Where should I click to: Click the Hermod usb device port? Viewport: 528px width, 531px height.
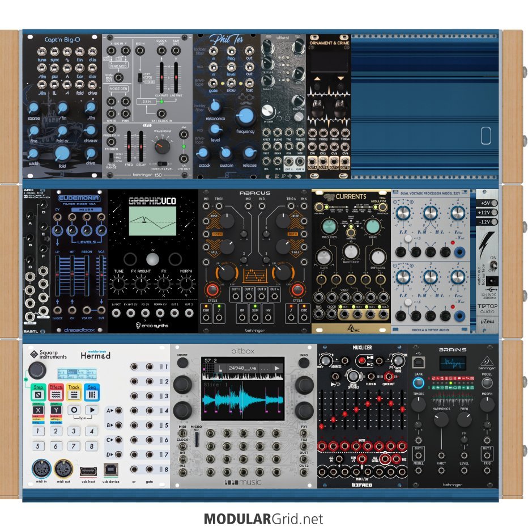[x=110, y=470]
